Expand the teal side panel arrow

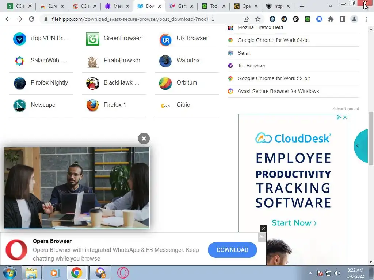tap(358, 146)
